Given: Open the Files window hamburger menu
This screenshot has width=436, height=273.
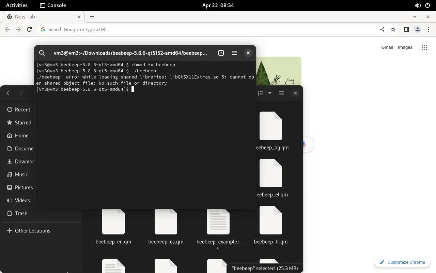Looking at the screenshot, I should click(x=282, y=93).
